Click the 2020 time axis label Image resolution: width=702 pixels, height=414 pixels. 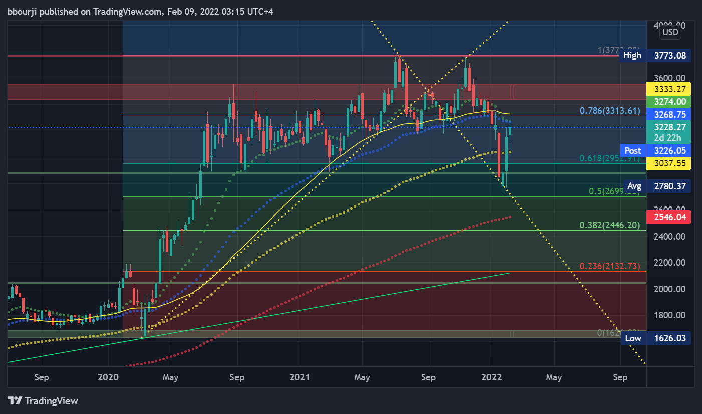click(108, 377)
